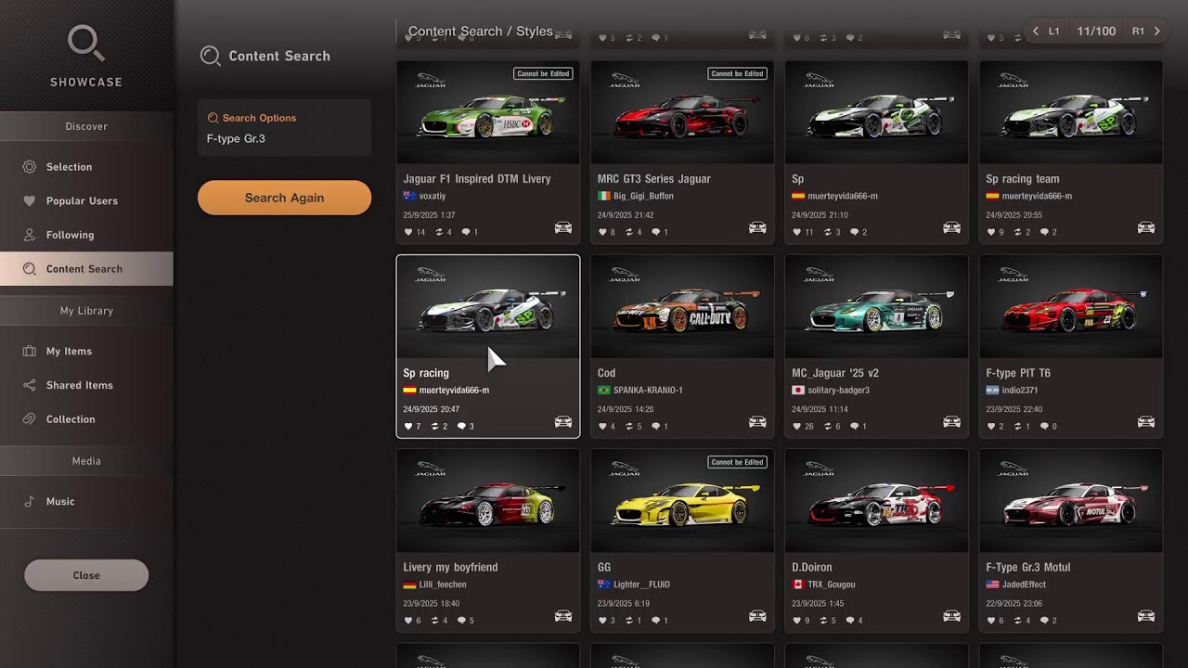Viewport: 1188px width, 668px height.
Task: Open user JadedEffect's profile link
Action: coord(1024,584)
